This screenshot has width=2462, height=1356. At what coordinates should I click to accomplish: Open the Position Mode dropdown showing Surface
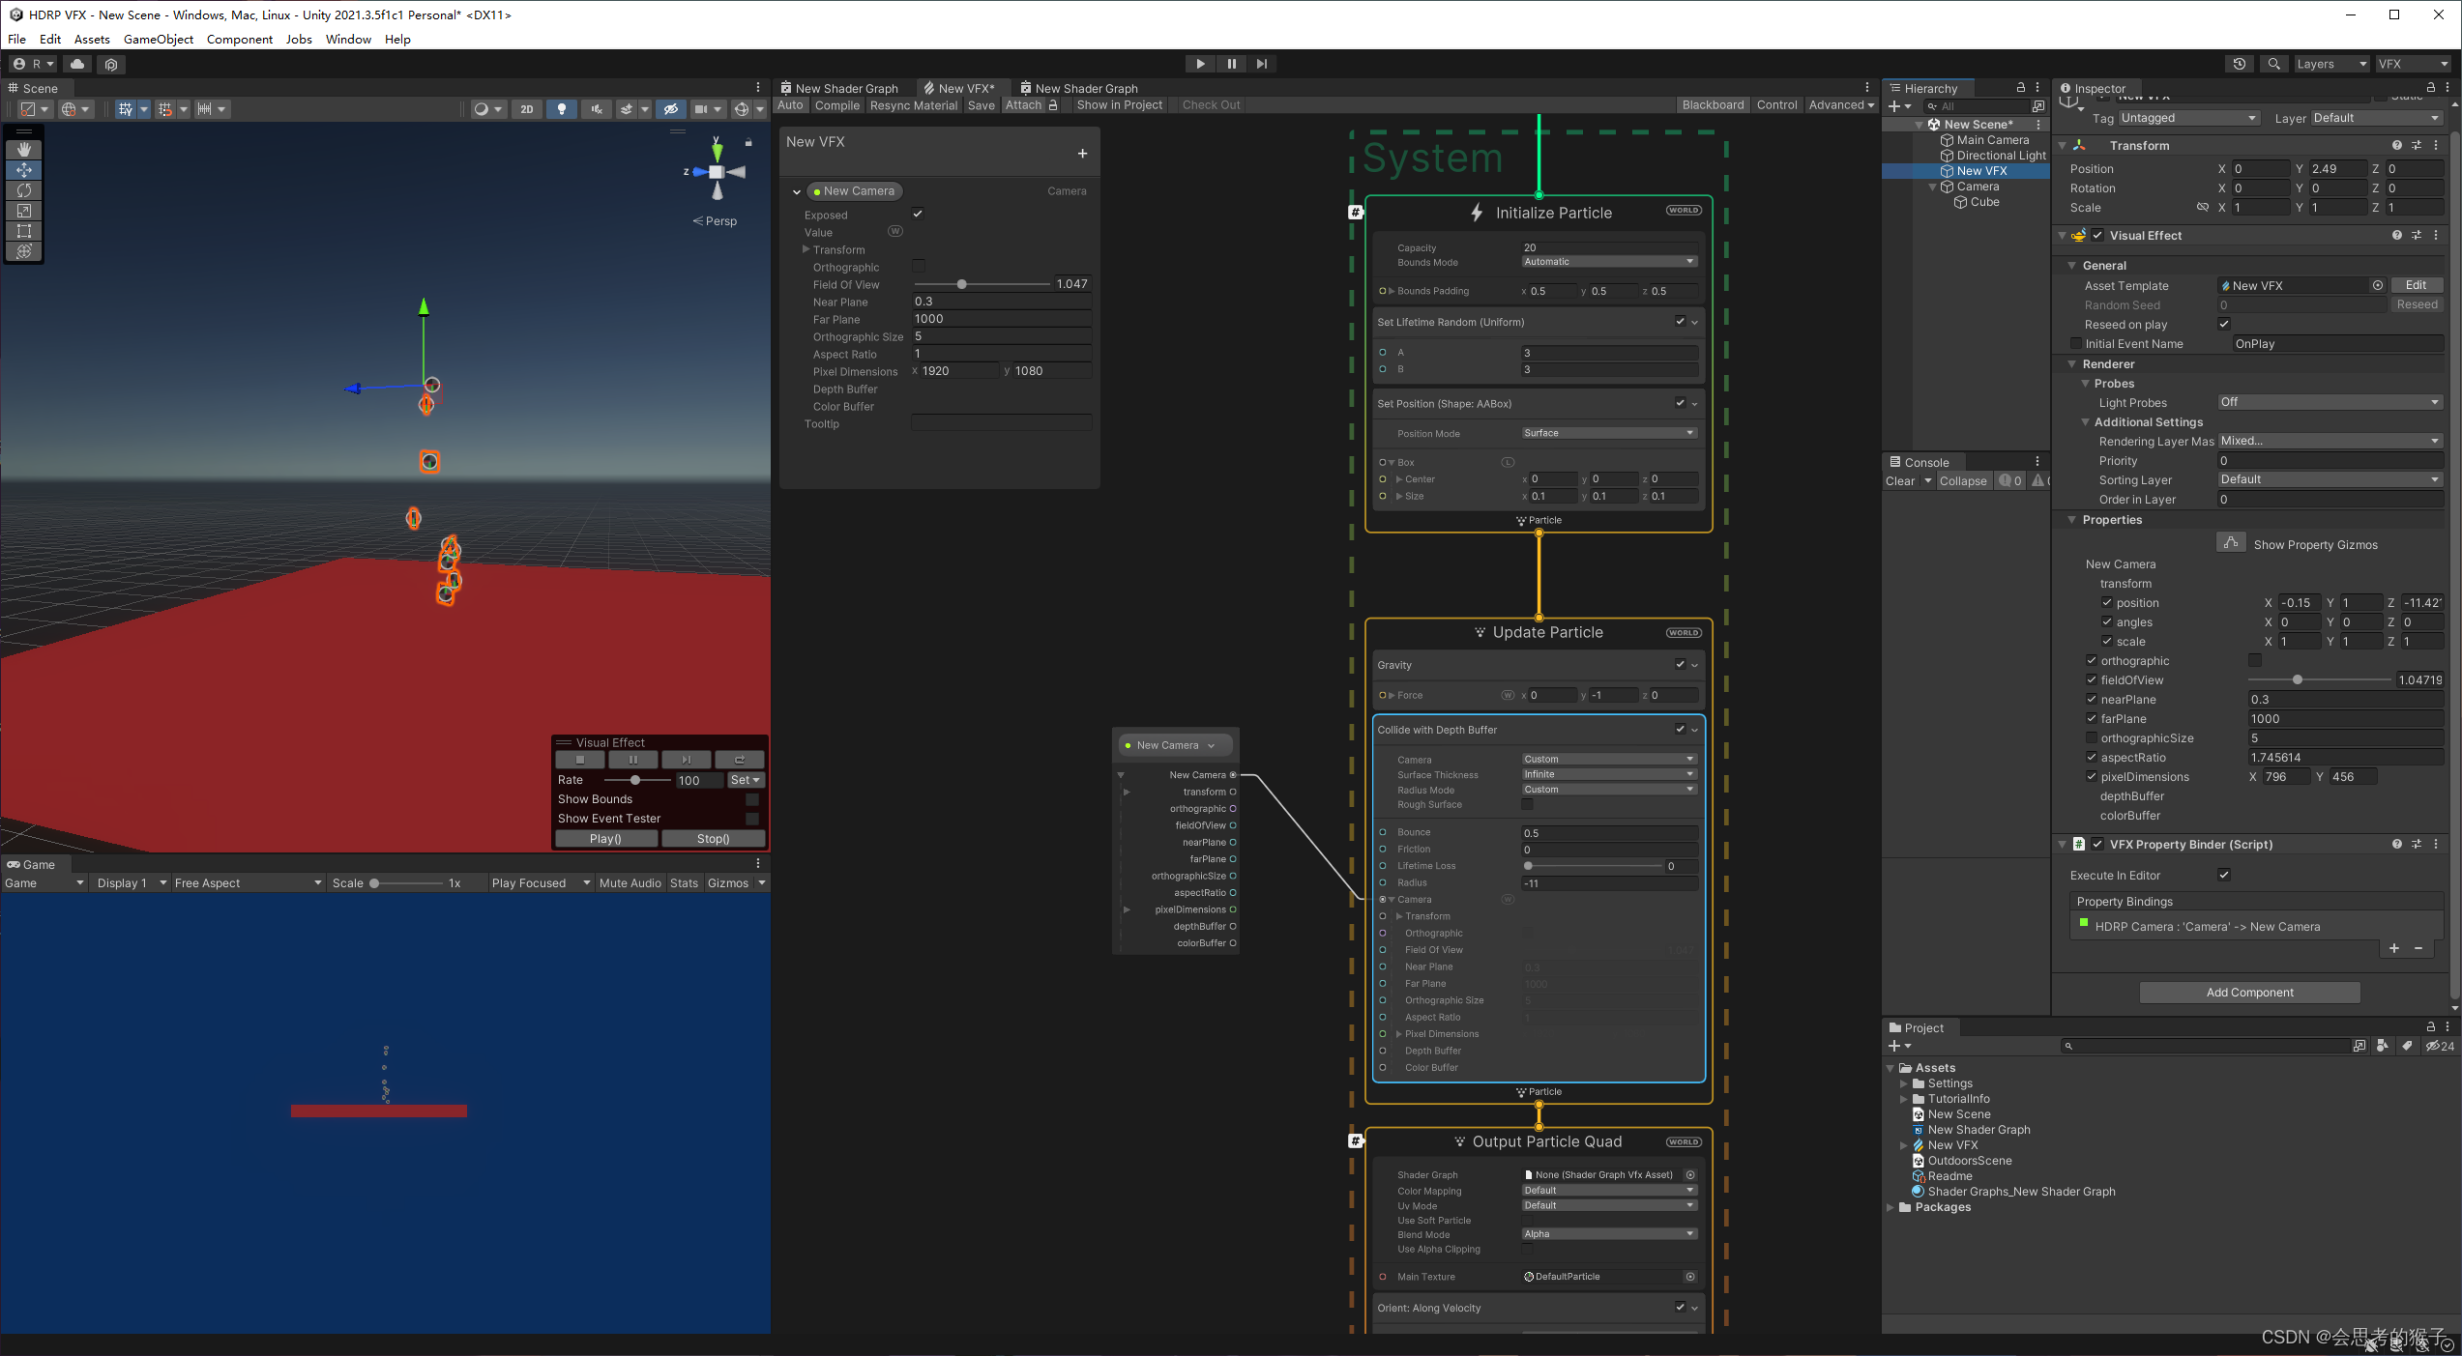(x=1608, y=433)
